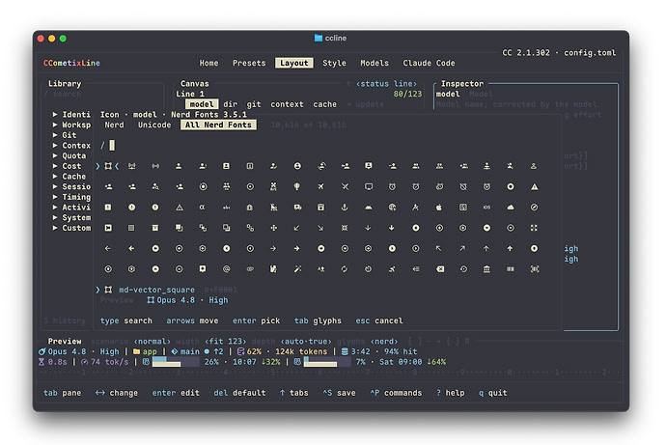Screen dimensions: 666x445
Task: Open the Style tab
Action: point(334,63)
